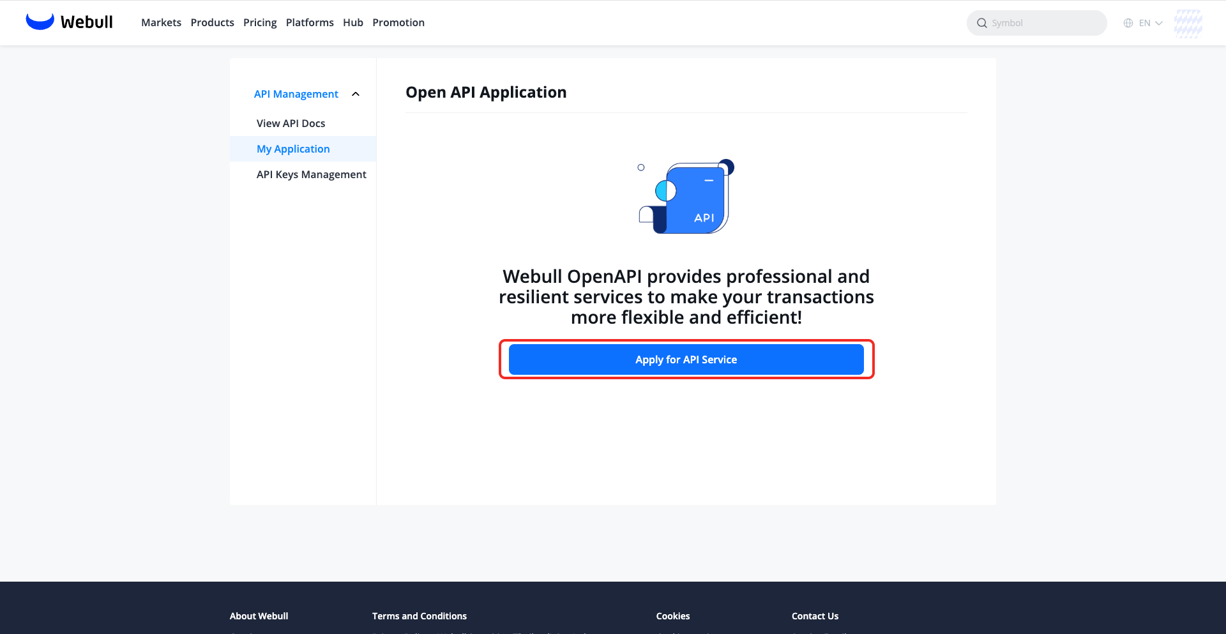The width and height of the screenshot is (1226, 634).
Task: Open the Markets menu
Action: 161,22
